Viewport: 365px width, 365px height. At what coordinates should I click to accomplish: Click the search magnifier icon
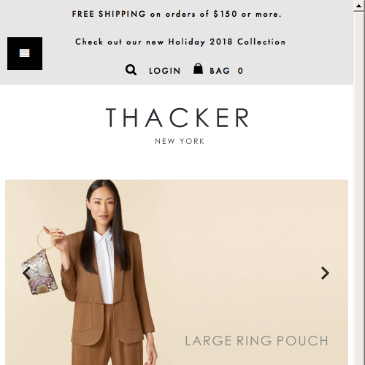pos(131,70)
